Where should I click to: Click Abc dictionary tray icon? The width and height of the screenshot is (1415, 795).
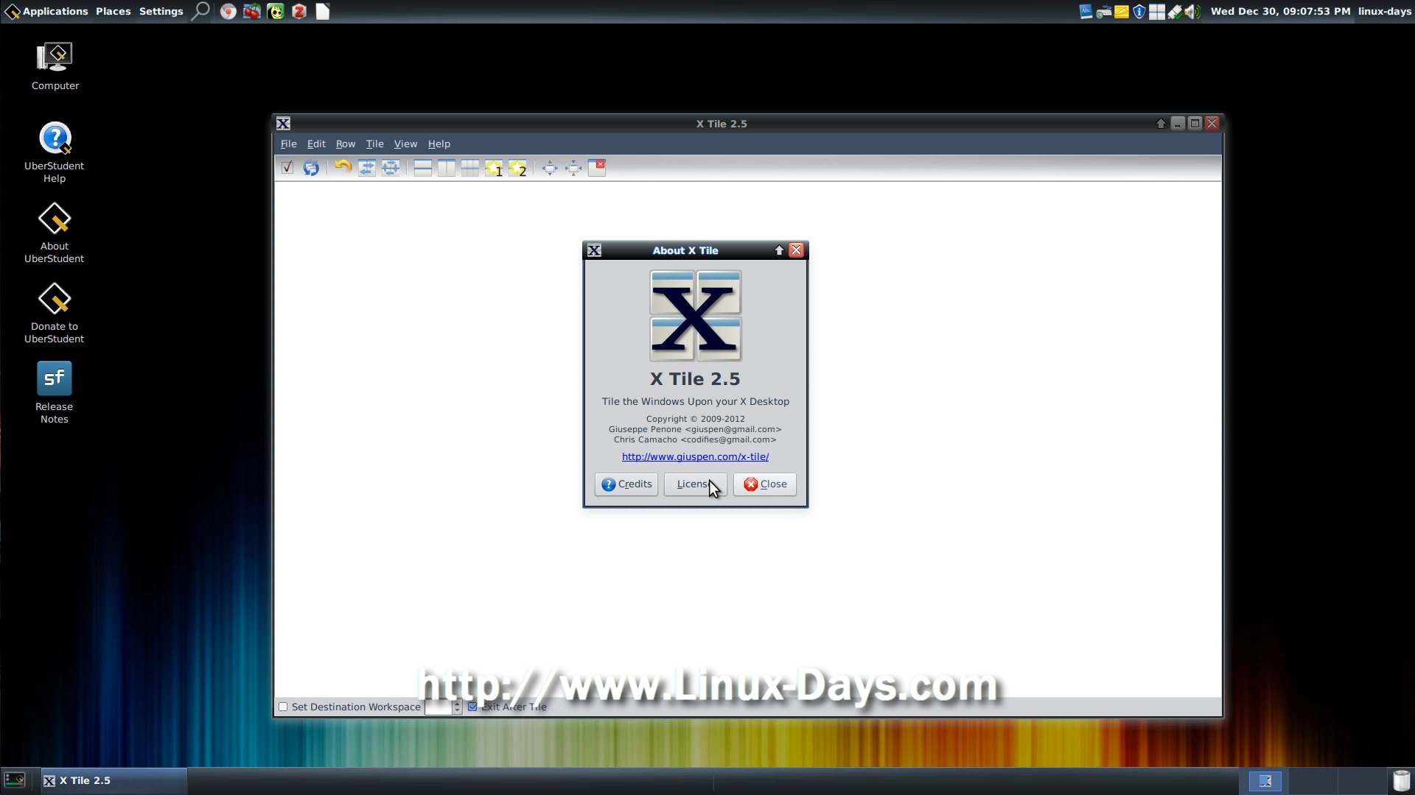click(x=1086, y=11)
